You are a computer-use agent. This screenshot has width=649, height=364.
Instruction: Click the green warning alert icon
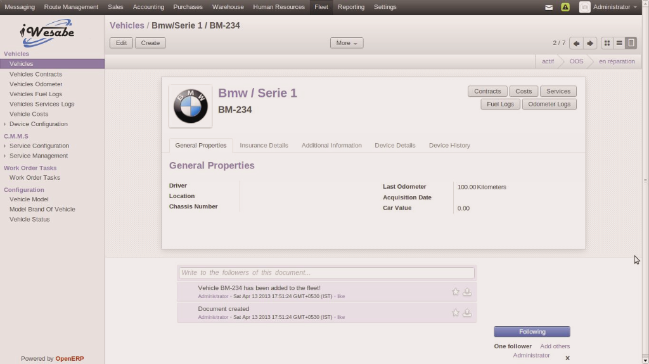(565, 7)
